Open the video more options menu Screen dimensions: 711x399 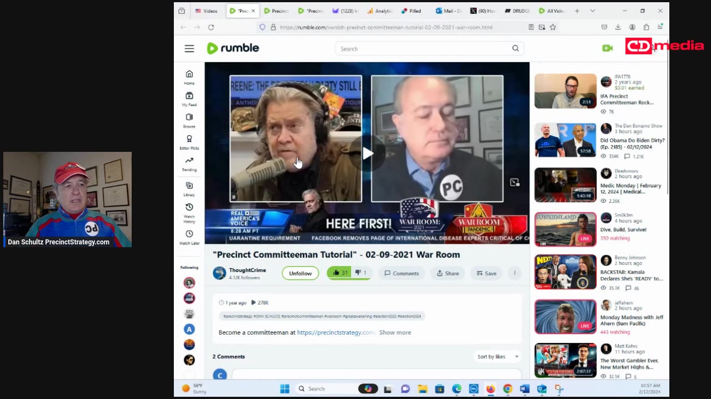click(x=514, y=273)
